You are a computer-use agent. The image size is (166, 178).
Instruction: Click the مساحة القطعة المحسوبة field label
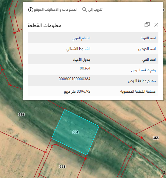138,91
